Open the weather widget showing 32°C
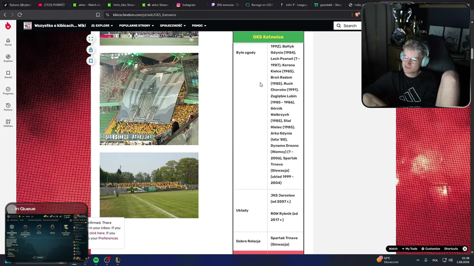This screenshot has width=474, height=266. tap(388, 260)
